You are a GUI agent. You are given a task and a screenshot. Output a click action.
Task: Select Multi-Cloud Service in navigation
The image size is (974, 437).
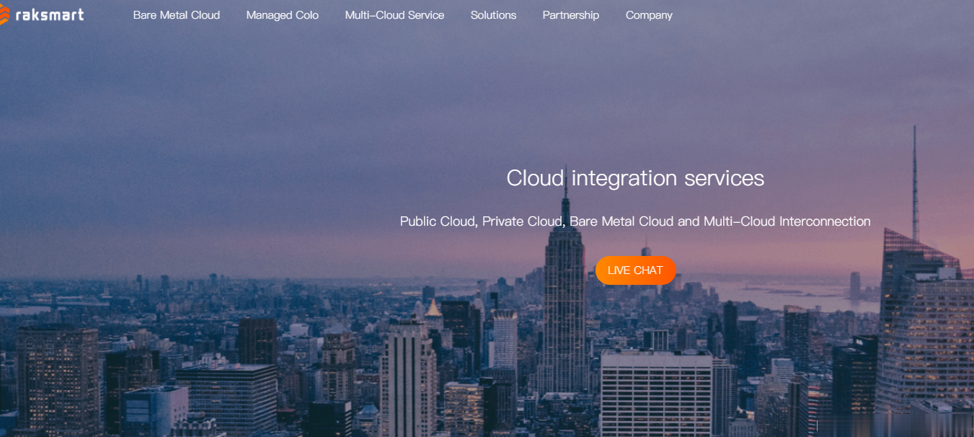click(x=394, y=15)
